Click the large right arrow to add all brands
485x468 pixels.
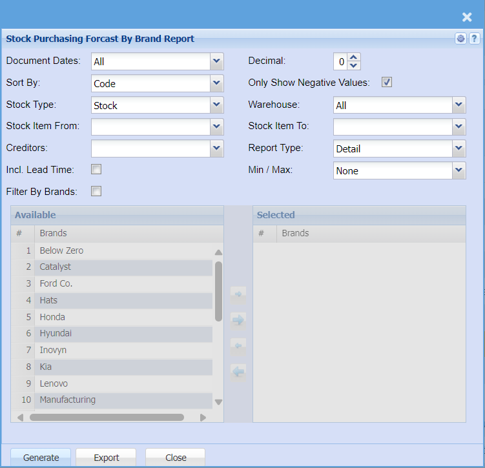click(238, 320)
